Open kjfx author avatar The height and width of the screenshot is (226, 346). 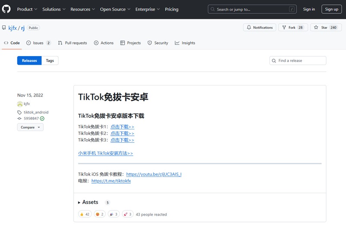point(20,104)
